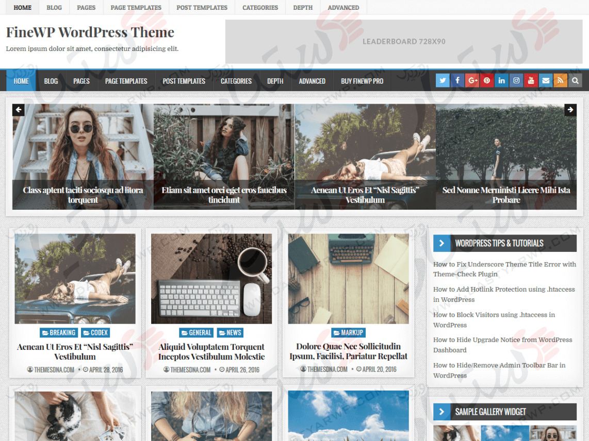Open the Pinterest social icon
Viewport: 589px width, 441px height.
click(487, 80)
